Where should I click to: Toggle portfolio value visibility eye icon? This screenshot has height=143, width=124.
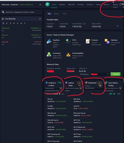coord(118,26)
